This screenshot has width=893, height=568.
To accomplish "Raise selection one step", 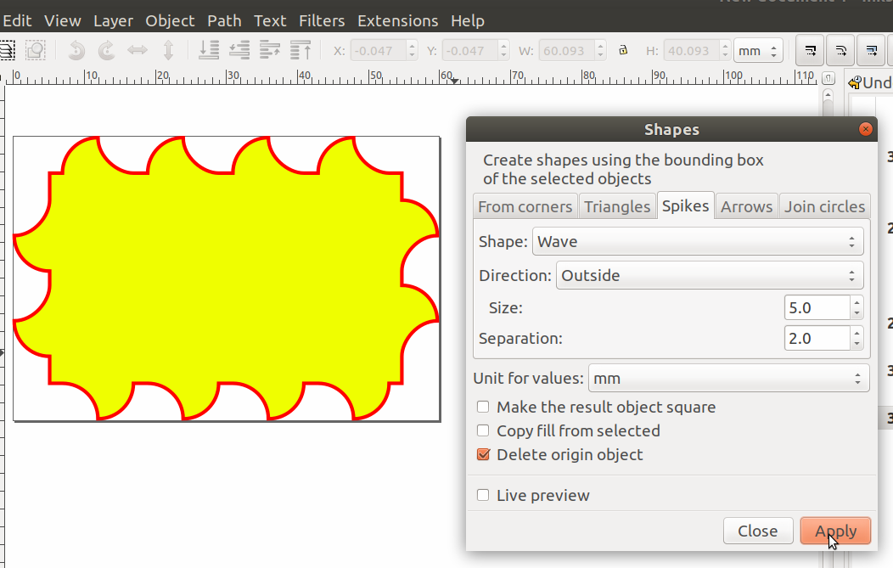I will (268, 50).
